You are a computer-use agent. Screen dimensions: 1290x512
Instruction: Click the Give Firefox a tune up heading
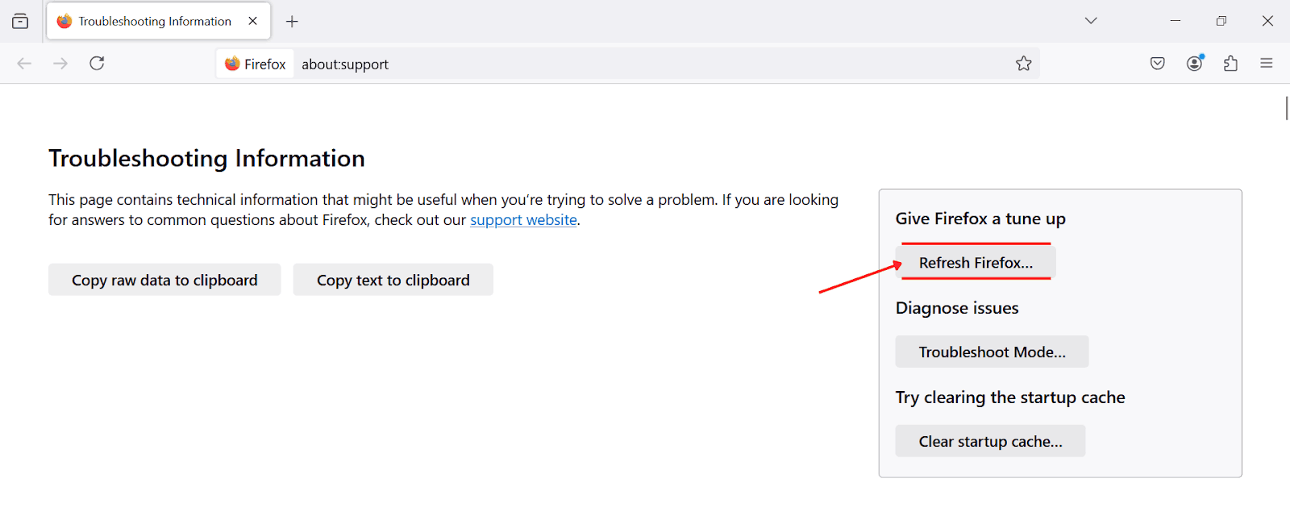[x=980, y=219]
